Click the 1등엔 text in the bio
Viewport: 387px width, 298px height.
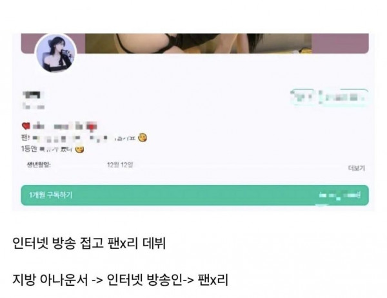click(29, 149)
